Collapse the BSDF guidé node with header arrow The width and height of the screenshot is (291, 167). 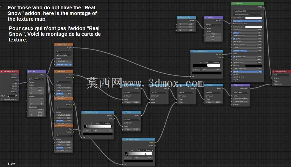(x=233, y=4)
